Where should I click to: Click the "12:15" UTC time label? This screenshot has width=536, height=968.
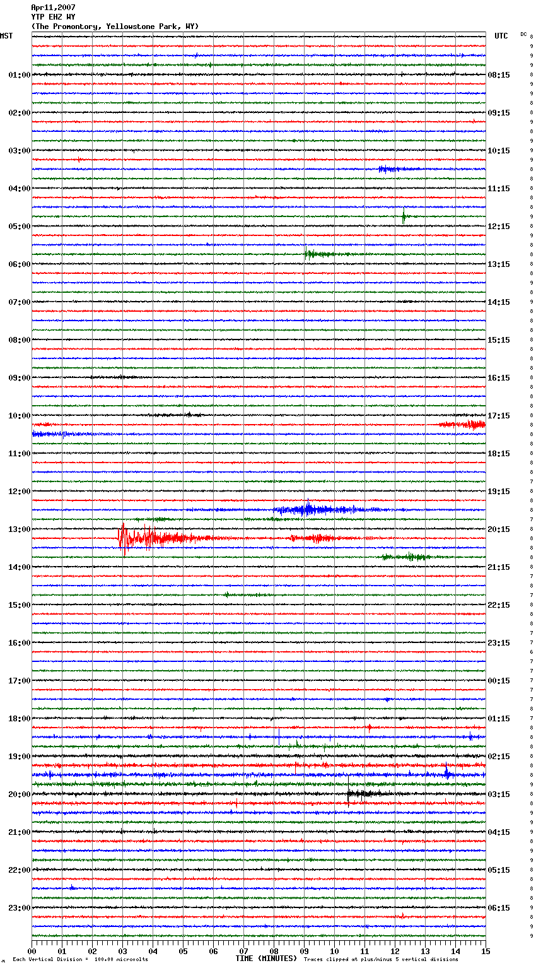click(x=499, y=227)
